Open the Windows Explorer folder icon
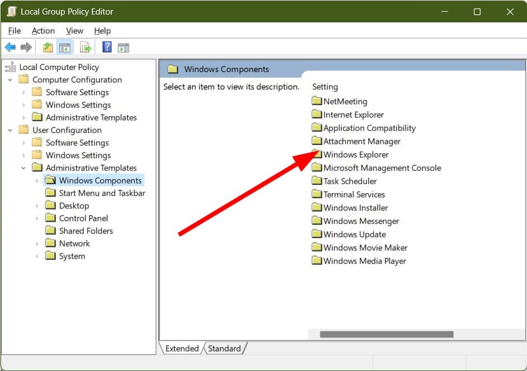The width and height of the screenshot is (527, 371). click(317, 154)
